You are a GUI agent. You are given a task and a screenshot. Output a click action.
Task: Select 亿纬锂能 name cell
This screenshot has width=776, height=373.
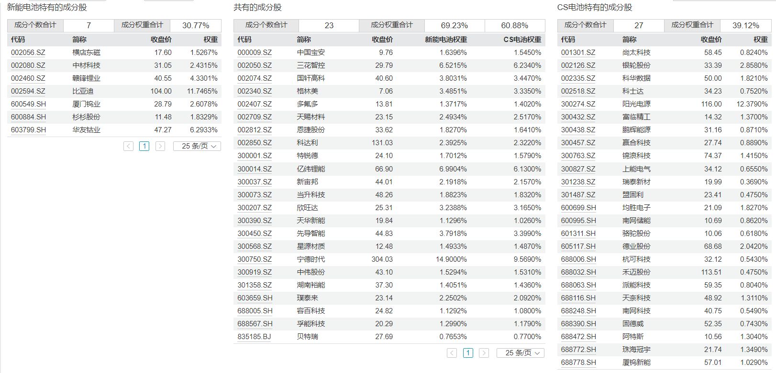point(311,169)
